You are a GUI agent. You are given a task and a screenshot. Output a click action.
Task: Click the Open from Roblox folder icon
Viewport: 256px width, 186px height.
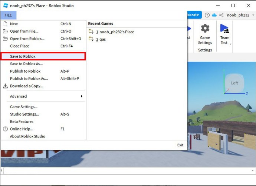click(x=6, y=39)
